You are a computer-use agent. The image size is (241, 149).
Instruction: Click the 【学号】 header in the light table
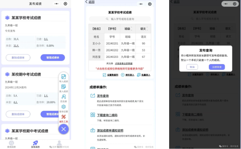(x=112, y=29)
